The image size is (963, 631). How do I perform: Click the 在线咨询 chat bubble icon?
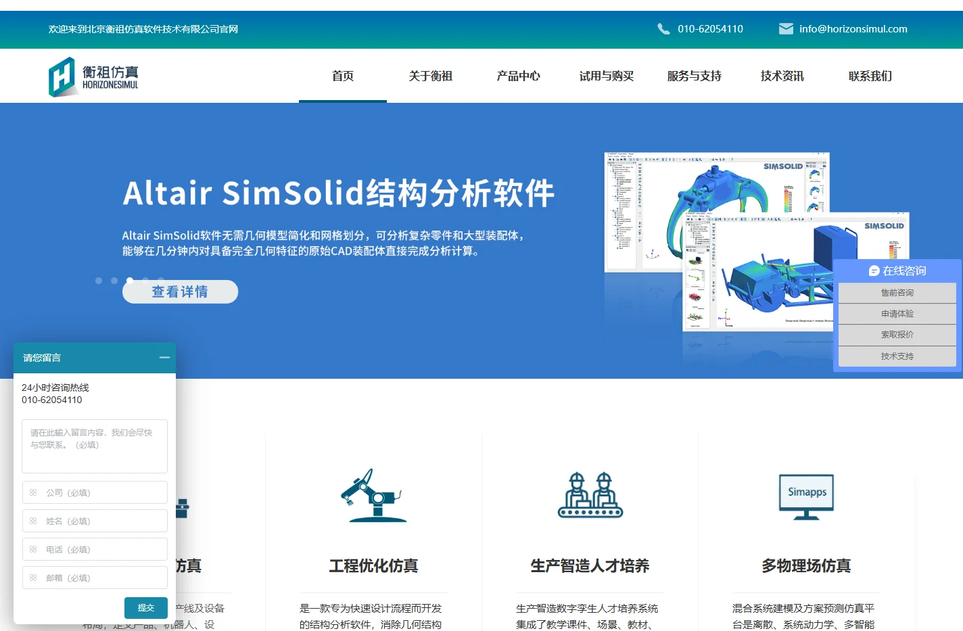pos(874,271)
